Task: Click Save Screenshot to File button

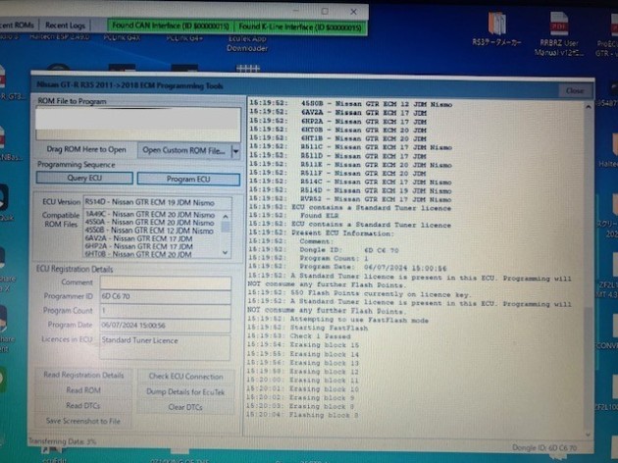Action: [83, 421]
